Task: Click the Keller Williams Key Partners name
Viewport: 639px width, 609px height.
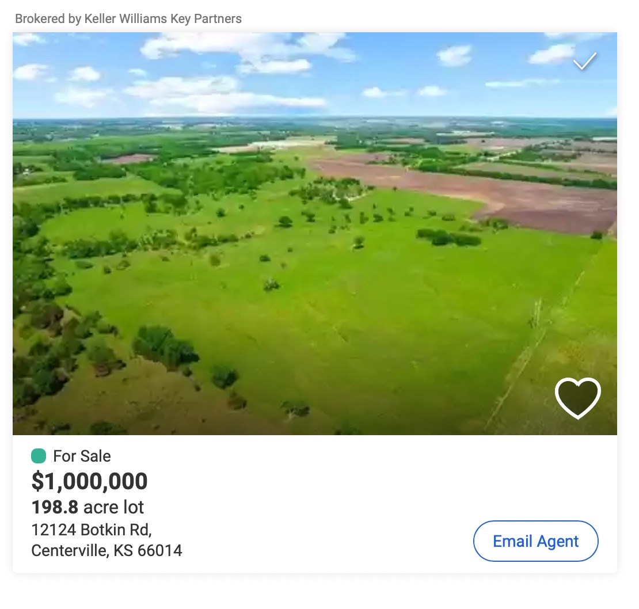Action: tap(163, 18)
